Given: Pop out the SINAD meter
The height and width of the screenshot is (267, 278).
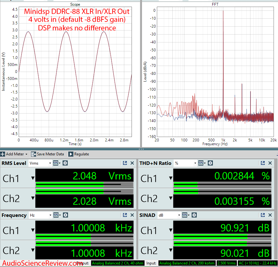Looking at the screenshot, I should (x=263, y=215).
